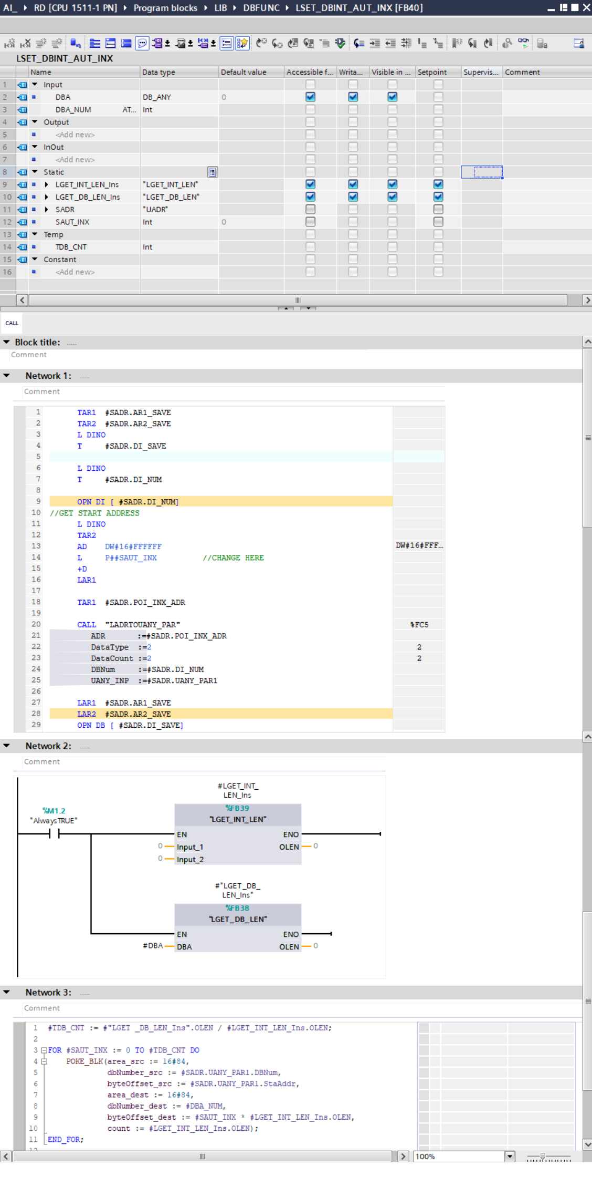Screen dimensions: 592x1177
Task: Click the favorites star toolbar icon
Action: pyautogui.click(x=242, y=44)
